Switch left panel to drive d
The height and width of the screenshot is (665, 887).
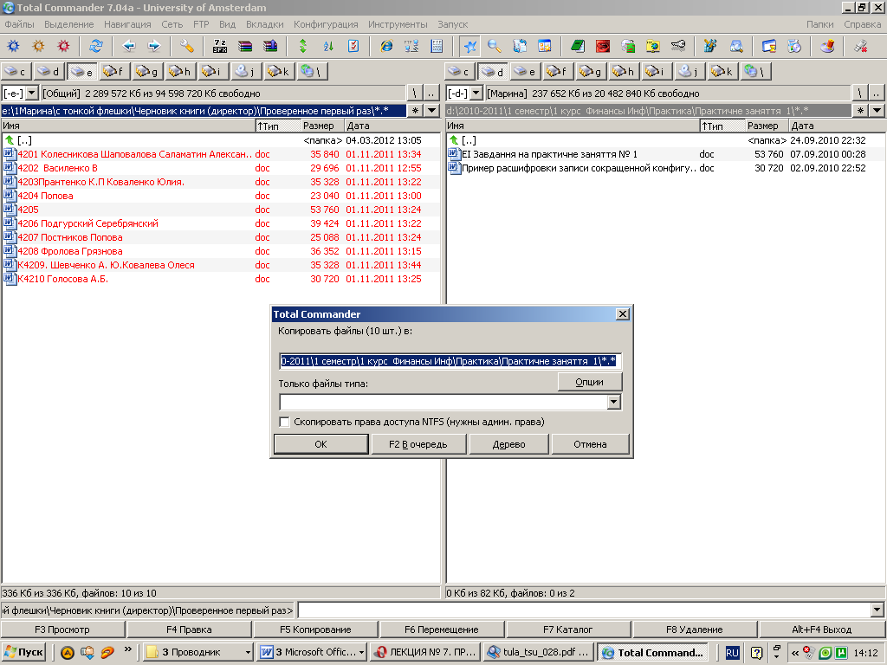(49, 71)
